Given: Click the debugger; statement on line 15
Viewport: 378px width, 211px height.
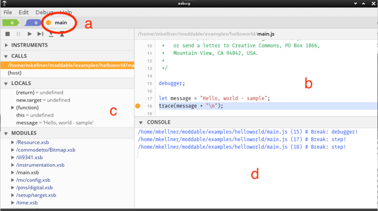Looking at the screenshot, I should point(172,83).
